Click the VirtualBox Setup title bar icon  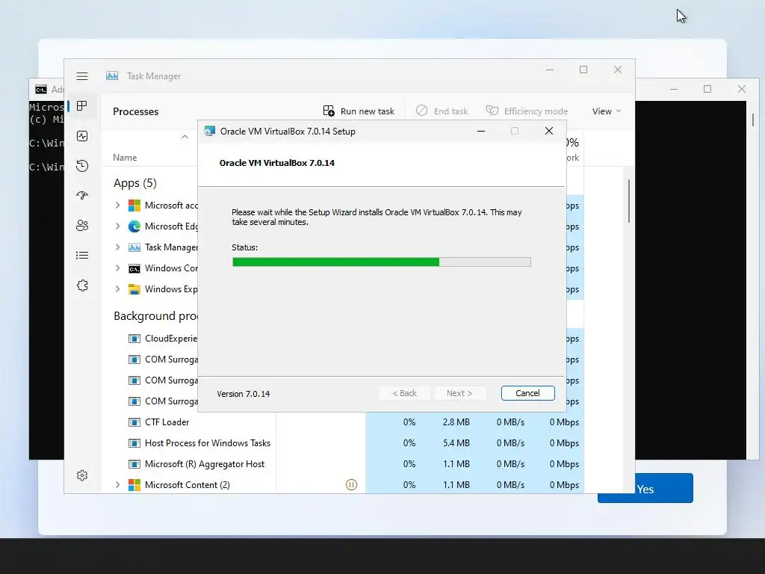(x=210, y=131)
